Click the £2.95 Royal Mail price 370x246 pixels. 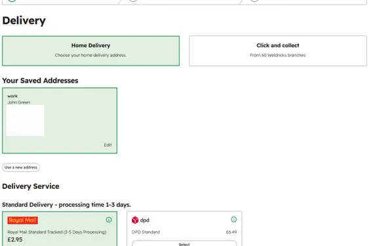click(15, 239)
